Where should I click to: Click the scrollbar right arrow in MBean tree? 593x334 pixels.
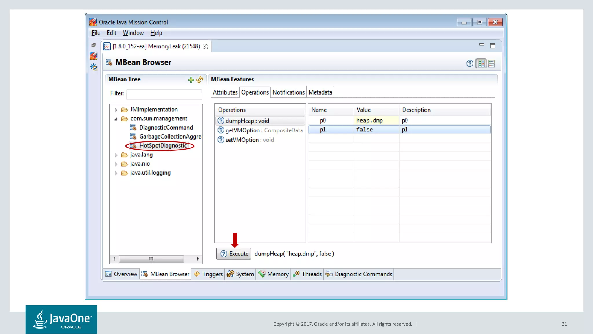(x=198, y=259)
